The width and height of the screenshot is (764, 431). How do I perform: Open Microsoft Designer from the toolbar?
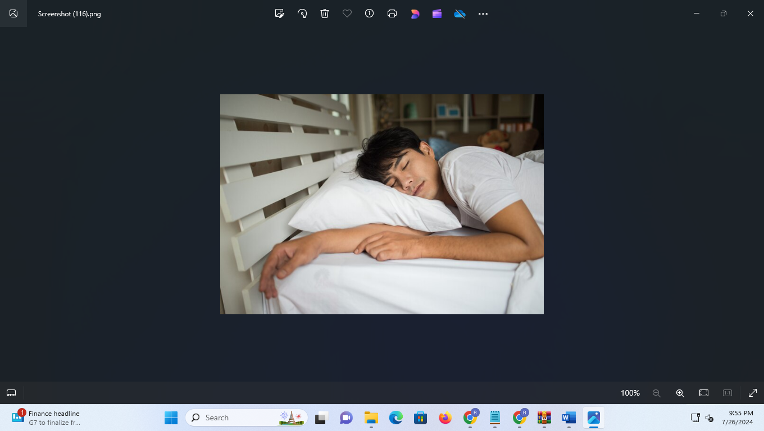coord(415,13)
